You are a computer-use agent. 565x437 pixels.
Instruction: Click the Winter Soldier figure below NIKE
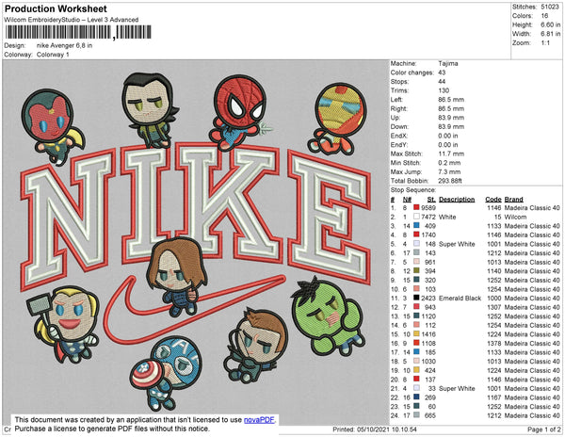coord(177,276)
